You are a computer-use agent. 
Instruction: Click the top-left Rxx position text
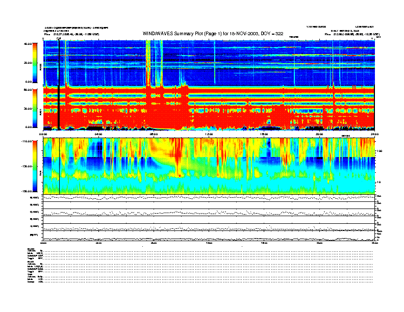tap(71, 34)
